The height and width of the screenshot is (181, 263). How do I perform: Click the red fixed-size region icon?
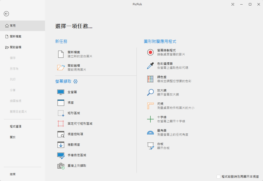(61, 124)
